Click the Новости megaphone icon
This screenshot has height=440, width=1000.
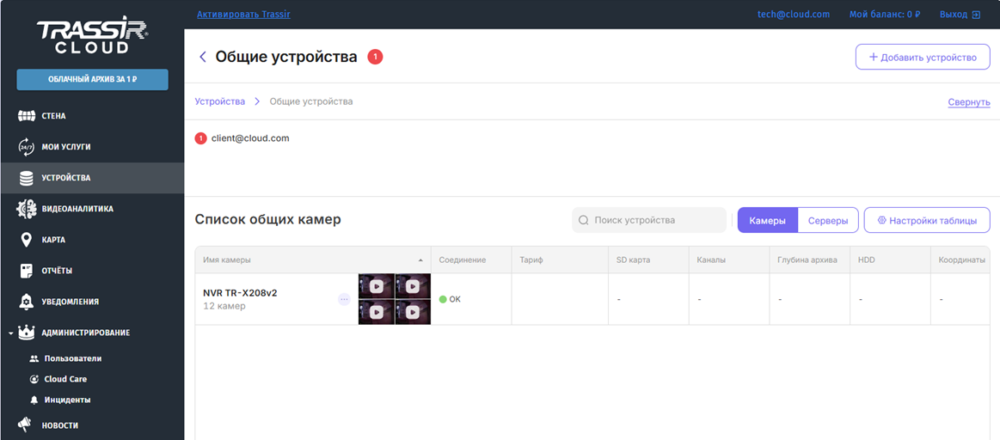(x=26, y=425)
